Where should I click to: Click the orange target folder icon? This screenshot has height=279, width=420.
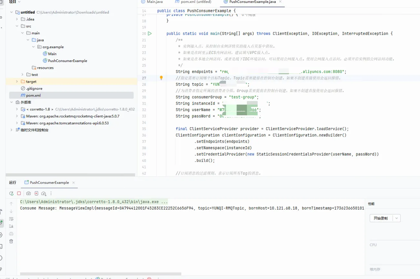click(x=23, y=82)
